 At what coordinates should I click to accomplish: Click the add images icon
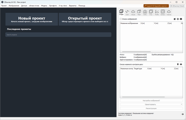(x=175, y=19)
